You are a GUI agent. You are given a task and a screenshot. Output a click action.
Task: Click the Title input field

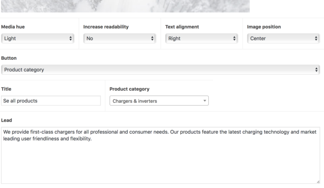click(51, 100)
